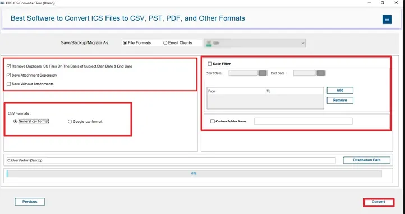This screenshot has height=214, width=405.
Task: Click the 'Save/Backup/Migrate As.' label
Action: click(x=85, y=43)
